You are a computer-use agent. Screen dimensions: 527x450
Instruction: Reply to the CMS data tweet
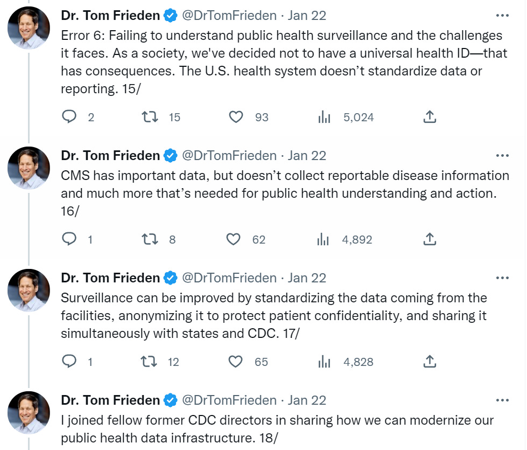coord(69,239)
